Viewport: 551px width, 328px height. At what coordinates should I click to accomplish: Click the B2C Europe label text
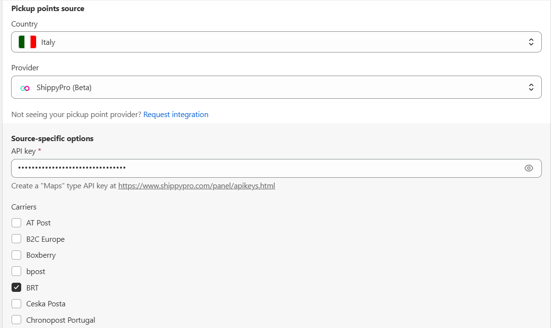coord(45,239)
